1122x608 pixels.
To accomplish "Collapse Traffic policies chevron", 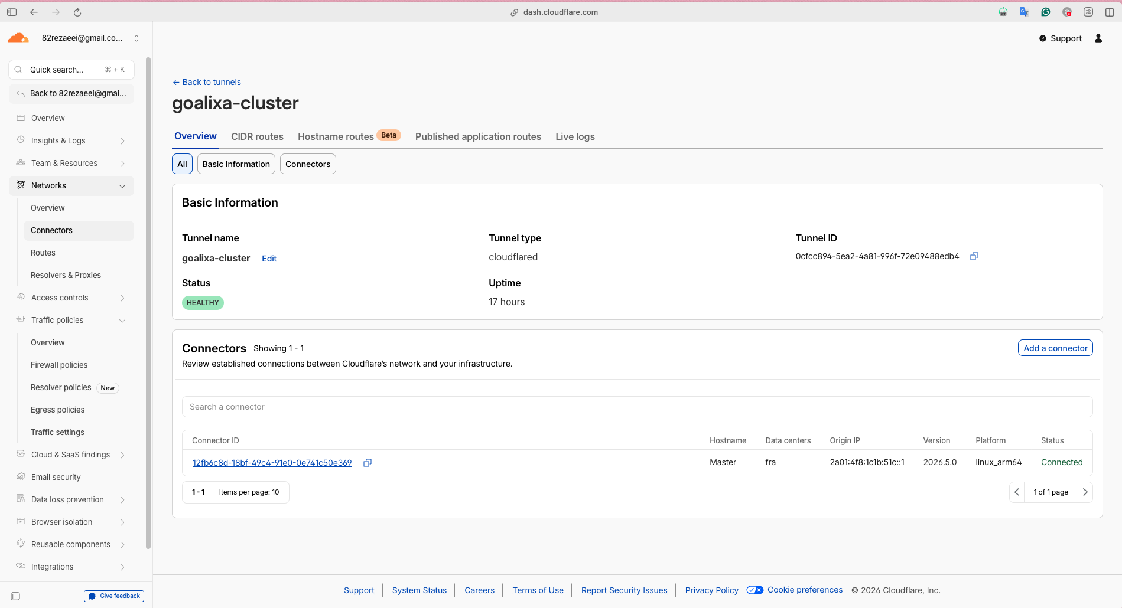I will pos(122,321).
